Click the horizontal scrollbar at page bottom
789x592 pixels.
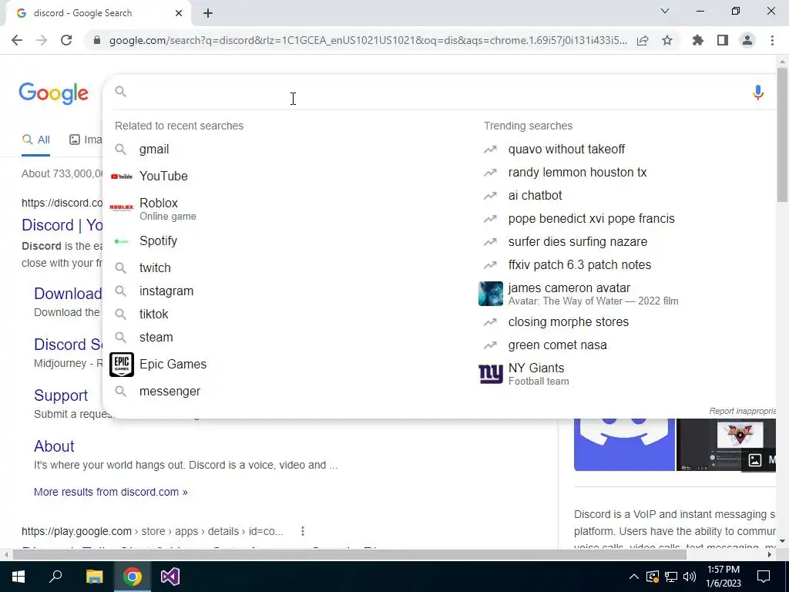350,554
